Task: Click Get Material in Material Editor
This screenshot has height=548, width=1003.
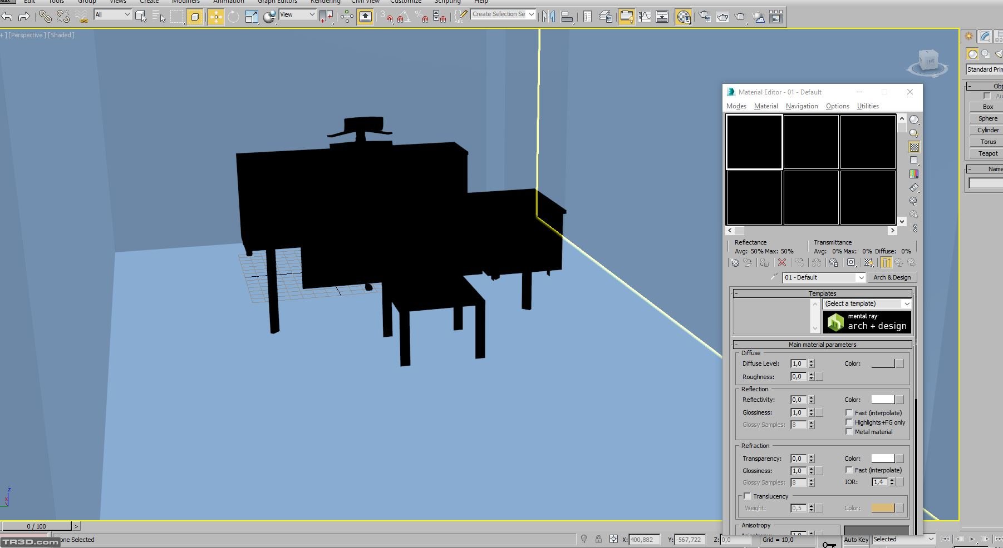Action: [x=735, y=263]
